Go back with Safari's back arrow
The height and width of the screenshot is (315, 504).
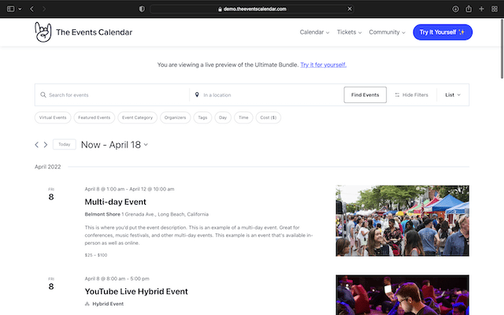pos(31,9)
